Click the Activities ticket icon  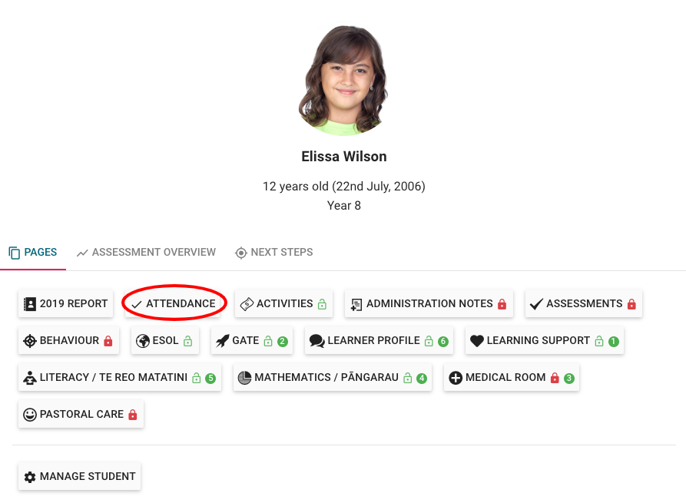click(x=247, y=303)
